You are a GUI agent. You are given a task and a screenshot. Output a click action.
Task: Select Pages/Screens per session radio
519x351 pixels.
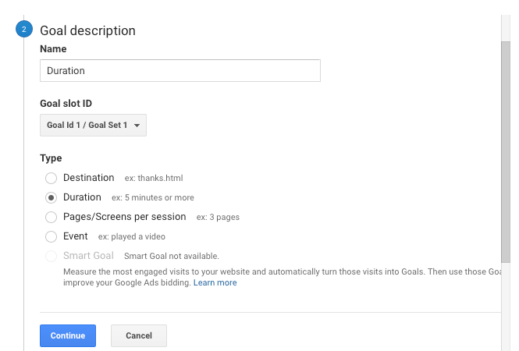coord(51,217)
